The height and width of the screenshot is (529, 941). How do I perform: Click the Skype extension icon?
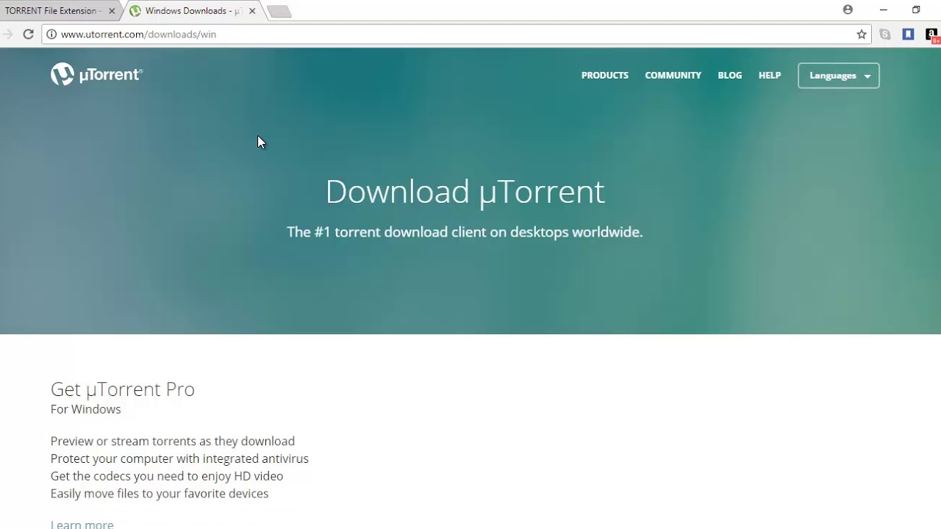click(885, 34)
